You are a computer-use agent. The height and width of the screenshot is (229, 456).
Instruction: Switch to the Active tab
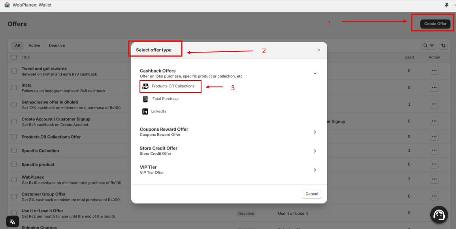tap(34, 45)
